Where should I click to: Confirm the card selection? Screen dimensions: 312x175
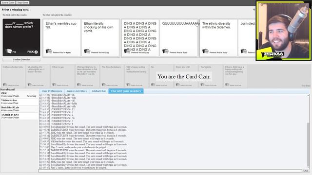coord(21,59)
